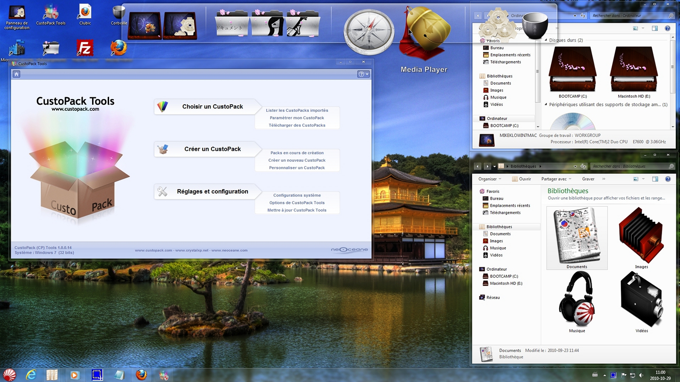
Task: Click the gears control panel icon in dock
Action: click(180, 25)
